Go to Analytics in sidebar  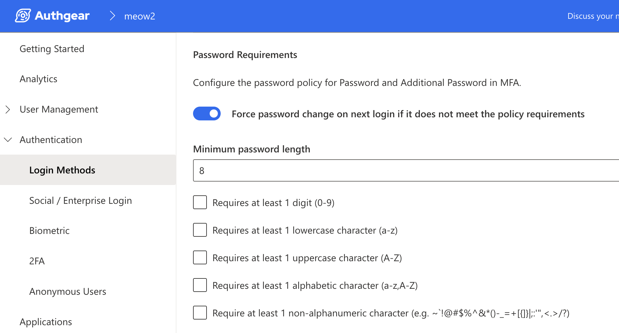pyautogui.click(x=38, y=79)
